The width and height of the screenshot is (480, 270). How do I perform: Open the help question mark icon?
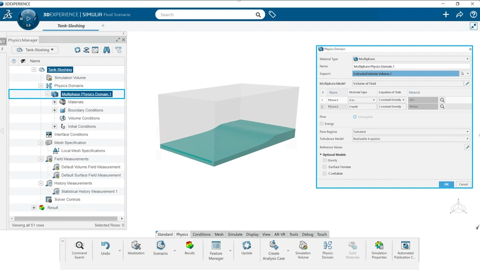(x=473, y=14)
